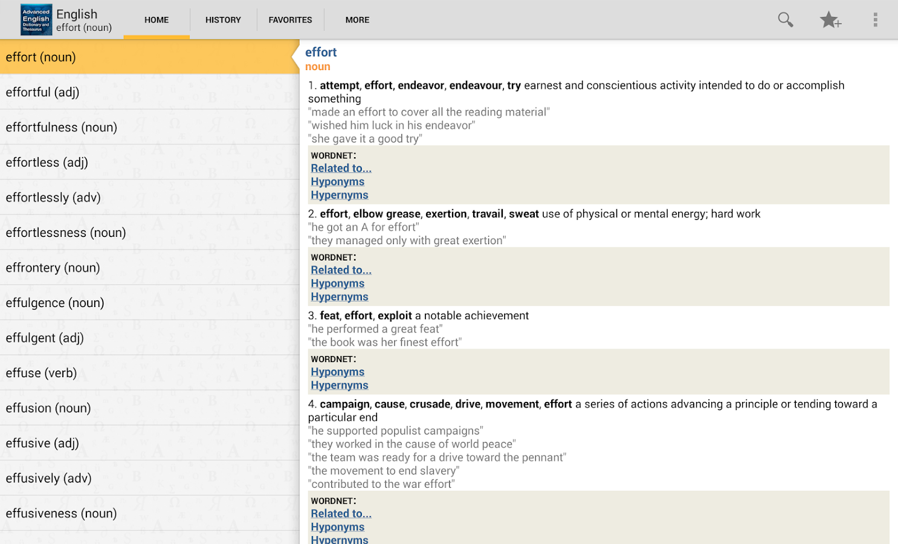The height and width of the screenshot is (544, 898).
Task: Click the Advanced English Dictionary logo
Action: (x=36, y=19)
